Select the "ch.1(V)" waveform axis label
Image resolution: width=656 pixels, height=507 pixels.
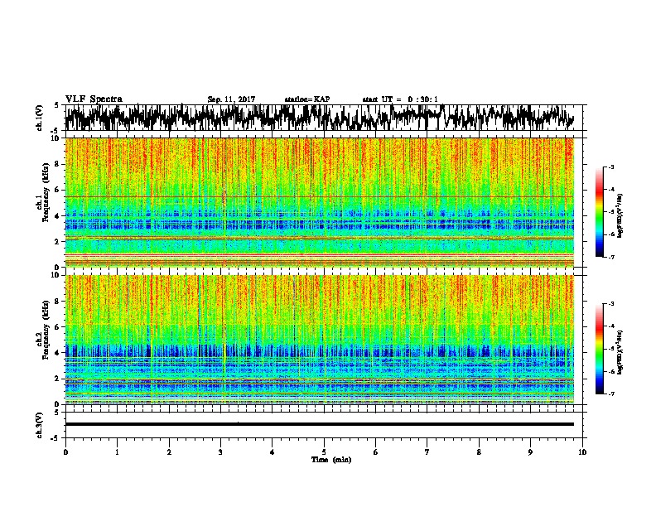coord(40,118)
